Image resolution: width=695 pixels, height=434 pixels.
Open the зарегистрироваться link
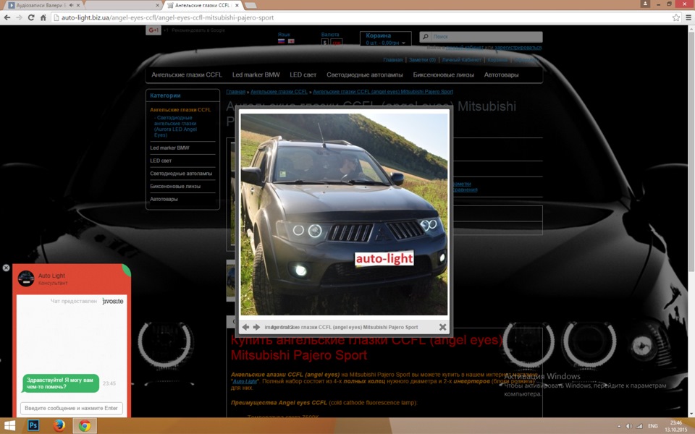pos(518,48)
